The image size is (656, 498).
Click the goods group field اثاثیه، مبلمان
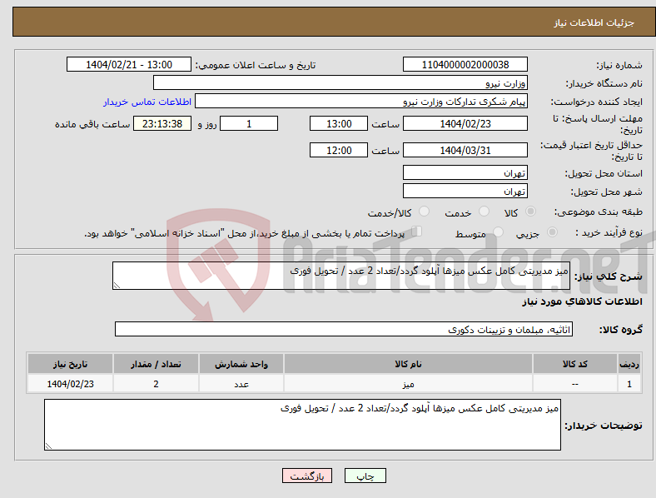(344, 329)
